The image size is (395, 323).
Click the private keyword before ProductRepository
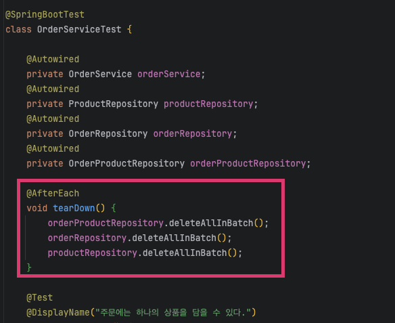pos(45,104)
